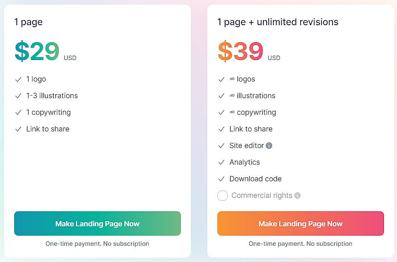Click the USD label beside $39
Viewport: 397px width, 262px height.
(x=273, y=58)
